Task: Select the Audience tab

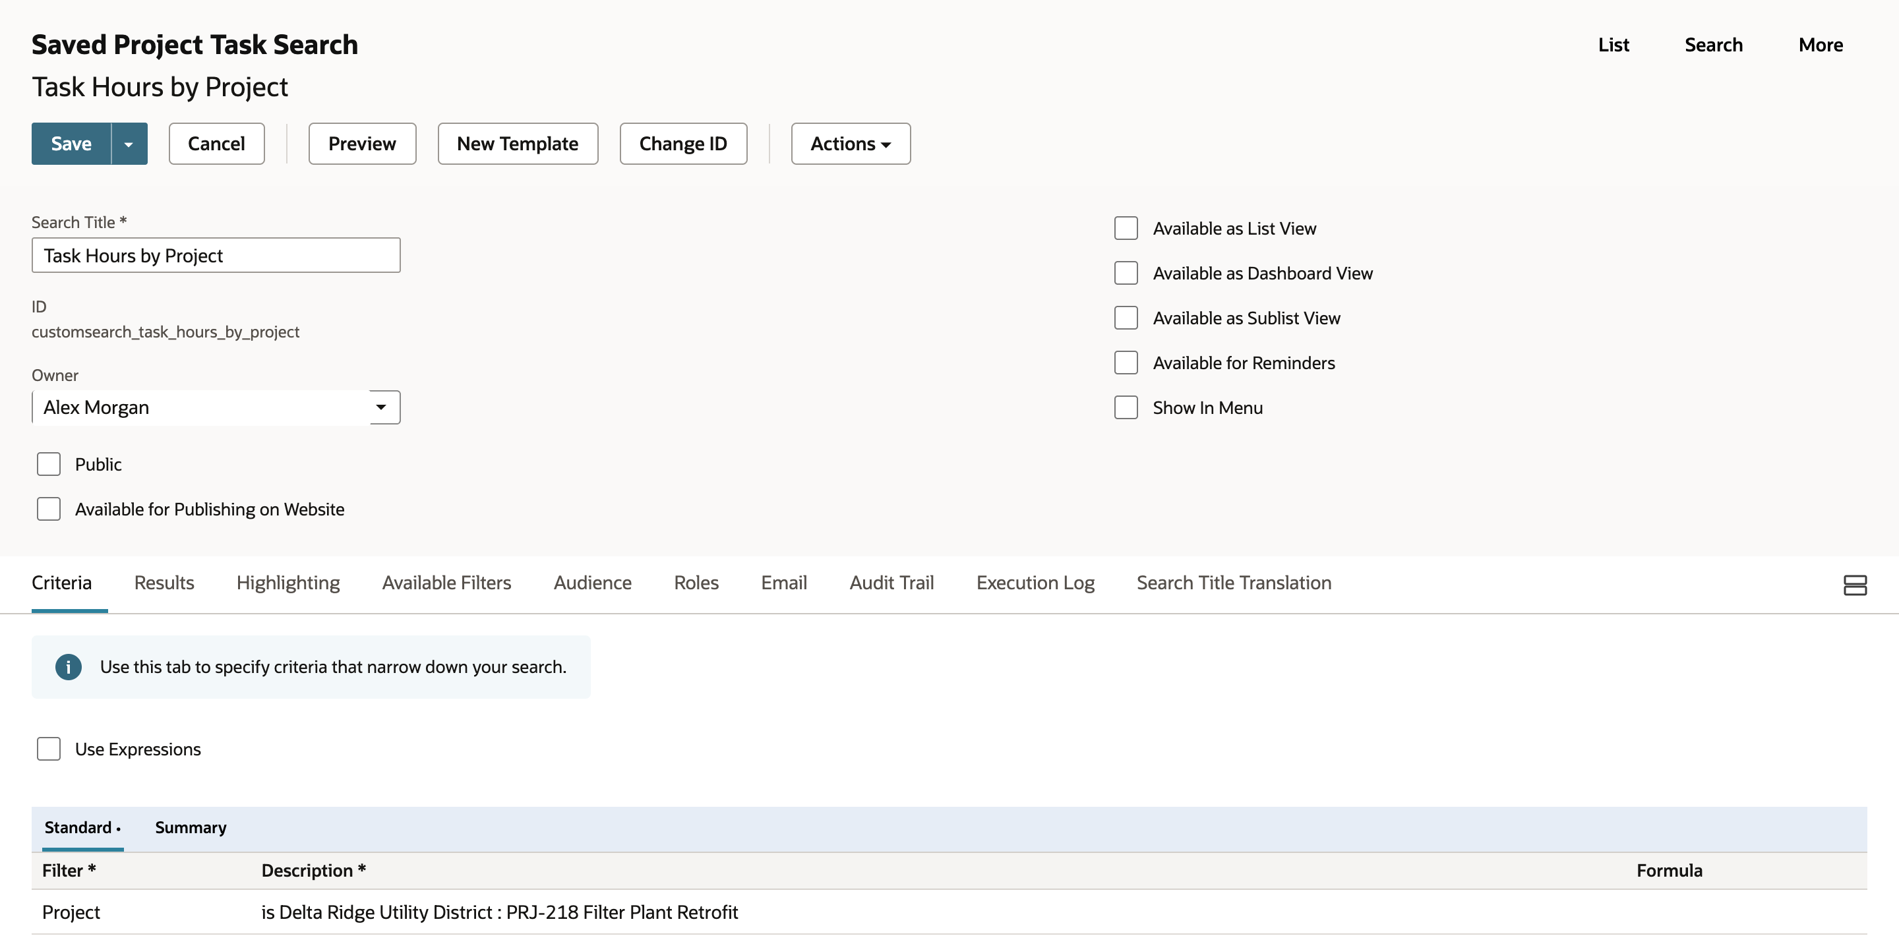Action: click(x=593, y=583)
